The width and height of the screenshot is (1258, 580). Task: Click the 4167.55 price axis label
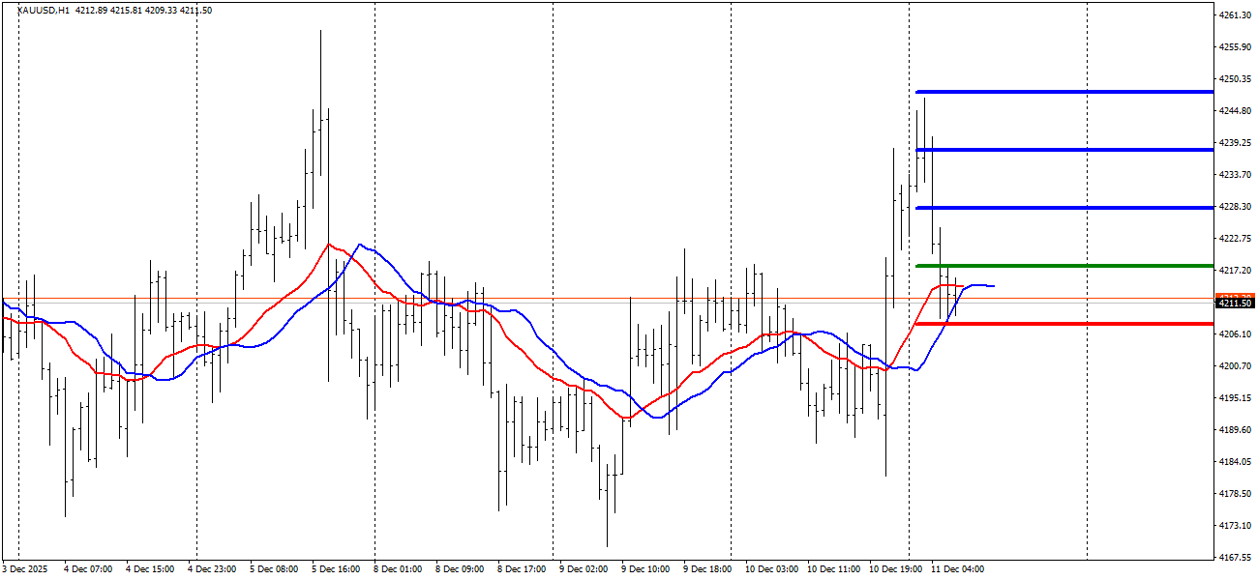(1235, 558)
